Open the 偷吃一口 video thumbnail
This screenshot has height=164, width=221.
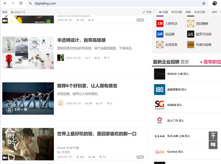click(28, 144)
